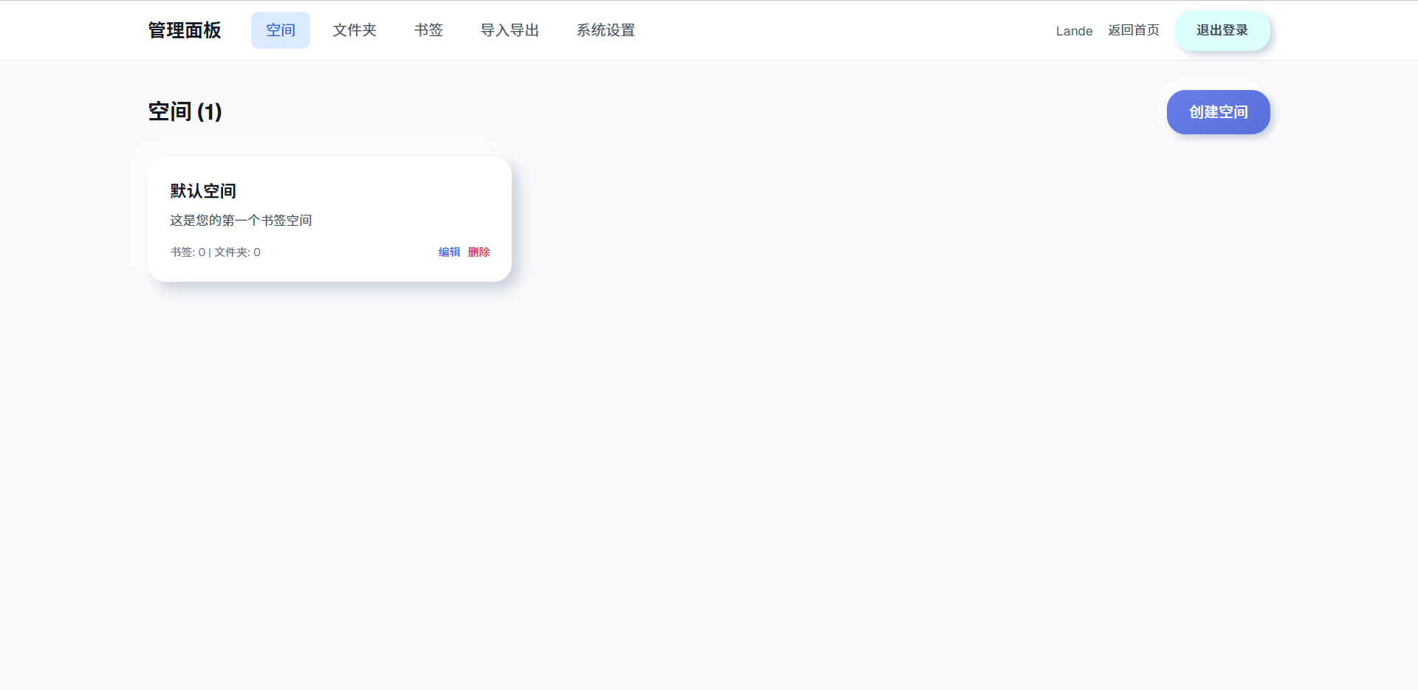Open the 文件夹 section

(354, 30)
